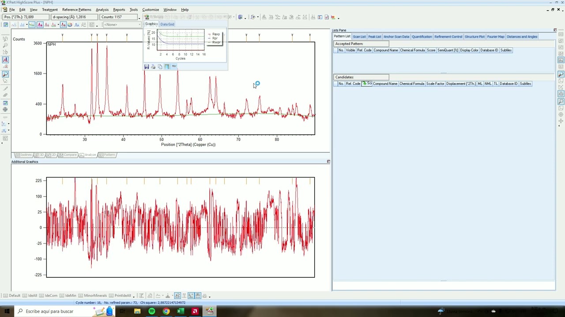Run the PrintIdeAll batch button

click(x=121, y=295)
